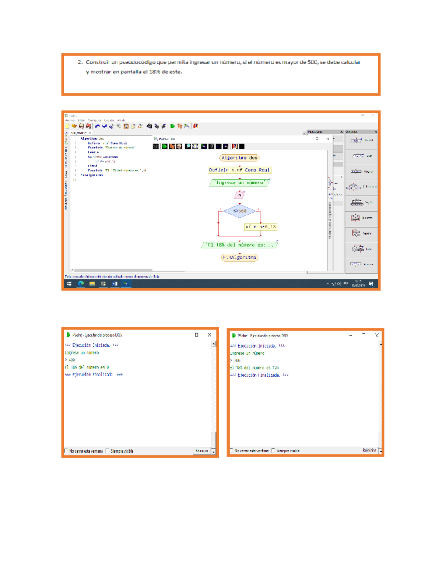Collapse the Paso a paso panel header
Viewport: 442px width, 573px height.
point(341,132)
